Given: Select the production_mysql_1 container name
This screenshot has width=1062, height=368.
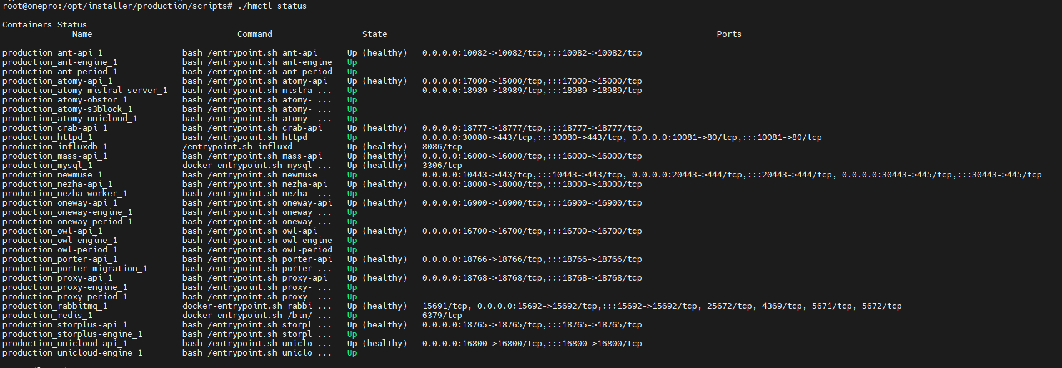Looking at the screenshot, I should click(47, 166).
